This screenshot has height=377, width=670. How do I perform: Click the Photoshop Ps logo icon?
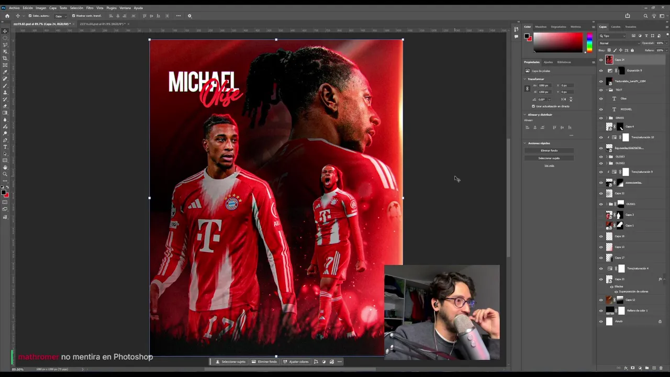(x=4, y=8)
